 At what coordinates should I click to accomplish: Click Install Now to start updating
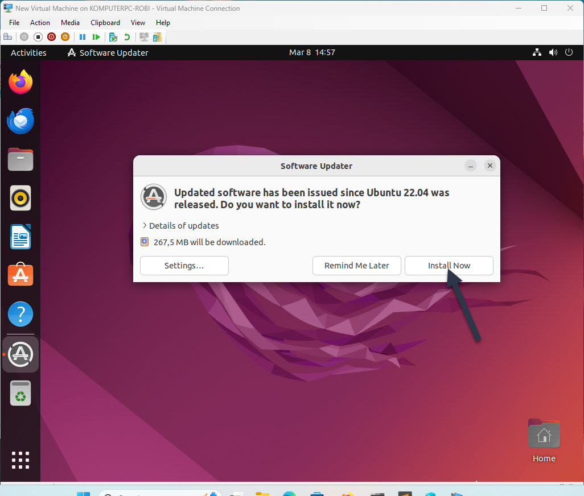(x=449, y=266)
